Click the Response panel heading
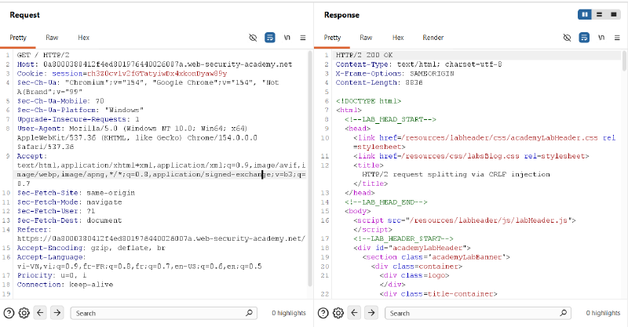The image size is (628, 327). tap(341, 15)
